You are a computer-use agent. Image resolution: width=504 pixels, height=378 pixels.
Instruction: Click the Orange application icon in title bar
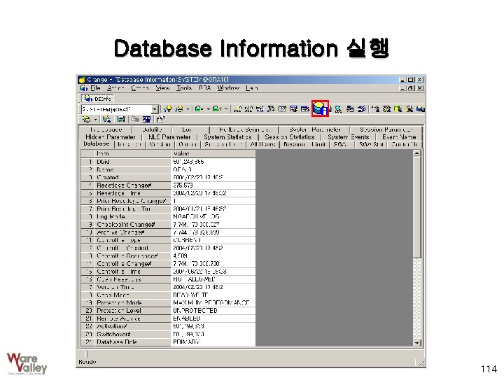(x=82, y=79)
